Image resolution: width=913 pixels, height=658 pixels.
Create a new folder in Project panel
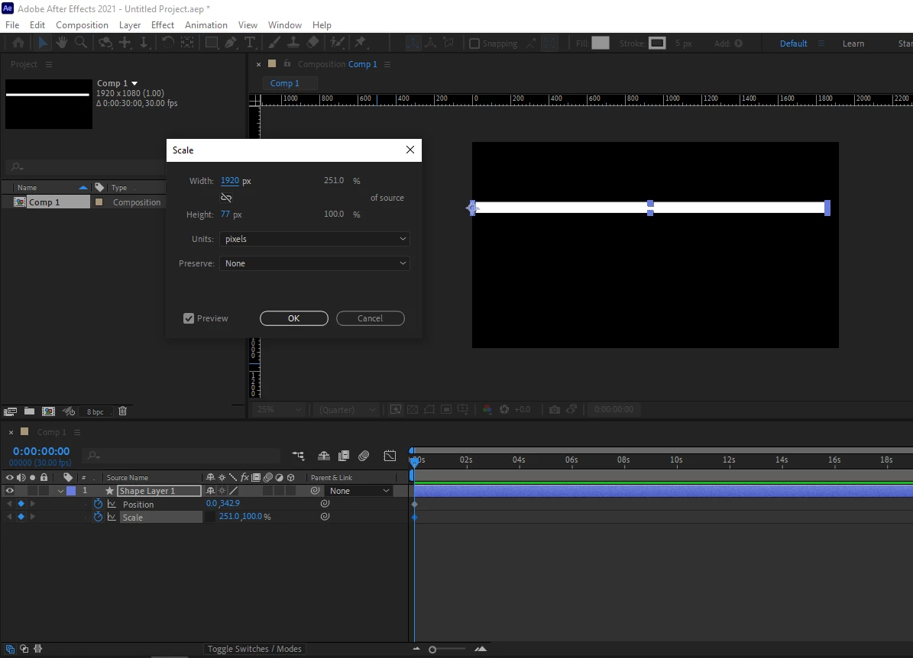tap(29, 411)
